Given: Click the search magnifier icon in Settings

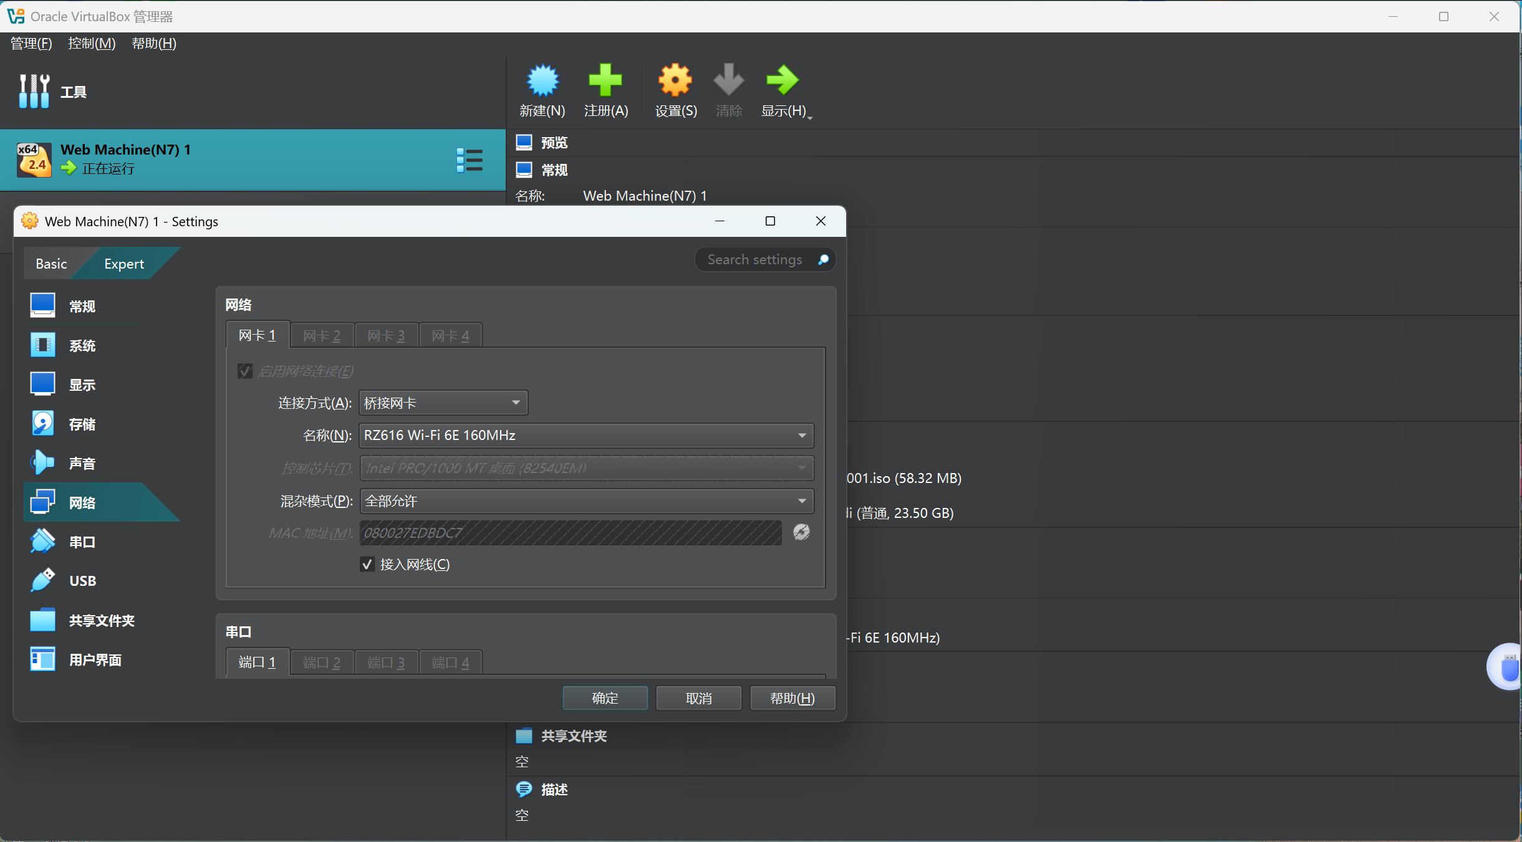Looking at the screenshot, I should click(x=823, y=259).
